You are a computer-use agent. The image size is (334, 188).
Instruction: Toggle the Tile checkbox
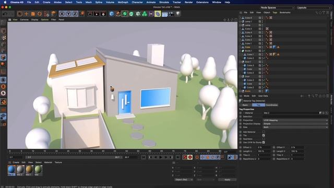(264, 135)
